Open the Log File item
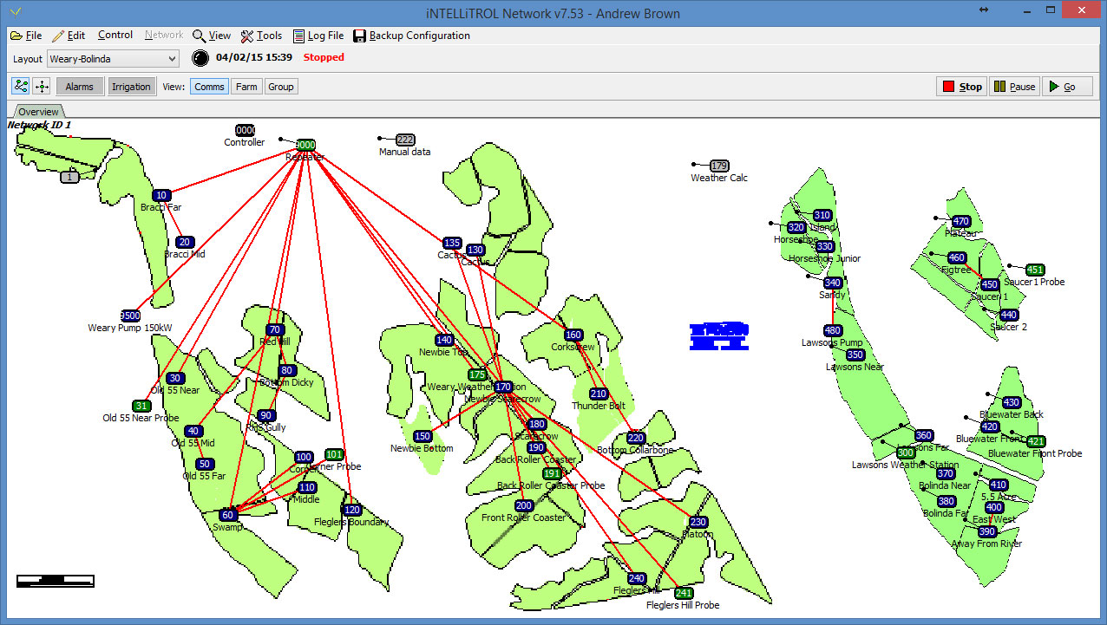This screenshot has height=625, width=1107. pos(318,36)
